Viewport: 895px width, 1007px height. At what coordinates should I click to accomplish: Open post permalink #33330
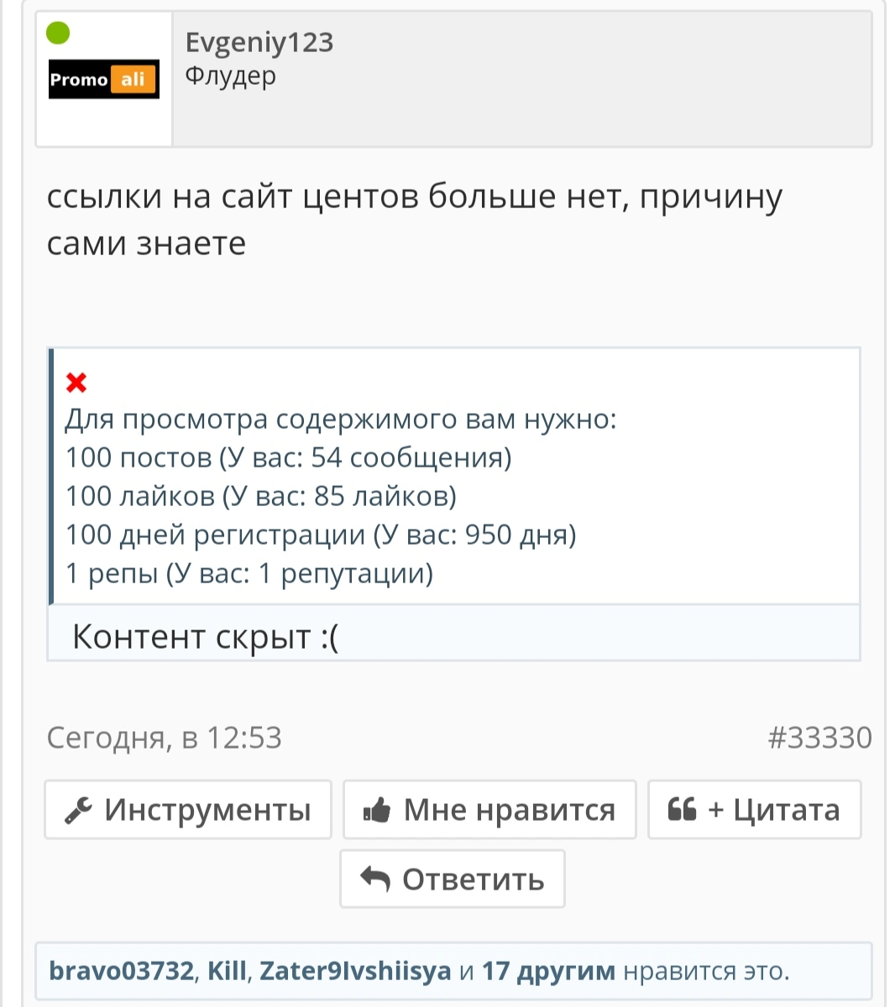(x=819, y=738)
